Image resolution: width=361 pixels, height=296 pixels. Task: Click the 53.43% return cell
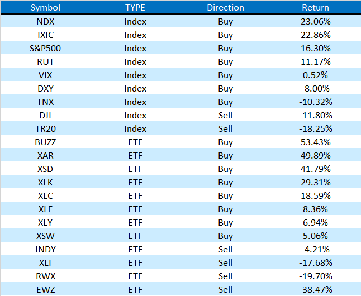315,142
